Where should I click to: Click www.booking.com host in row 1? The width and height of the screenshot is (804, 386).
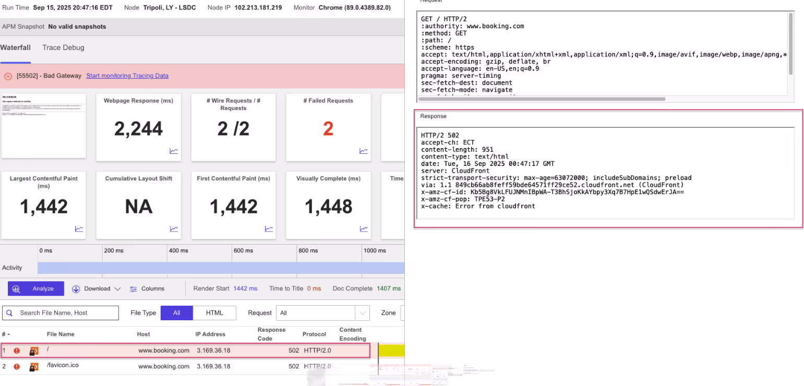[x=164, y=351]
